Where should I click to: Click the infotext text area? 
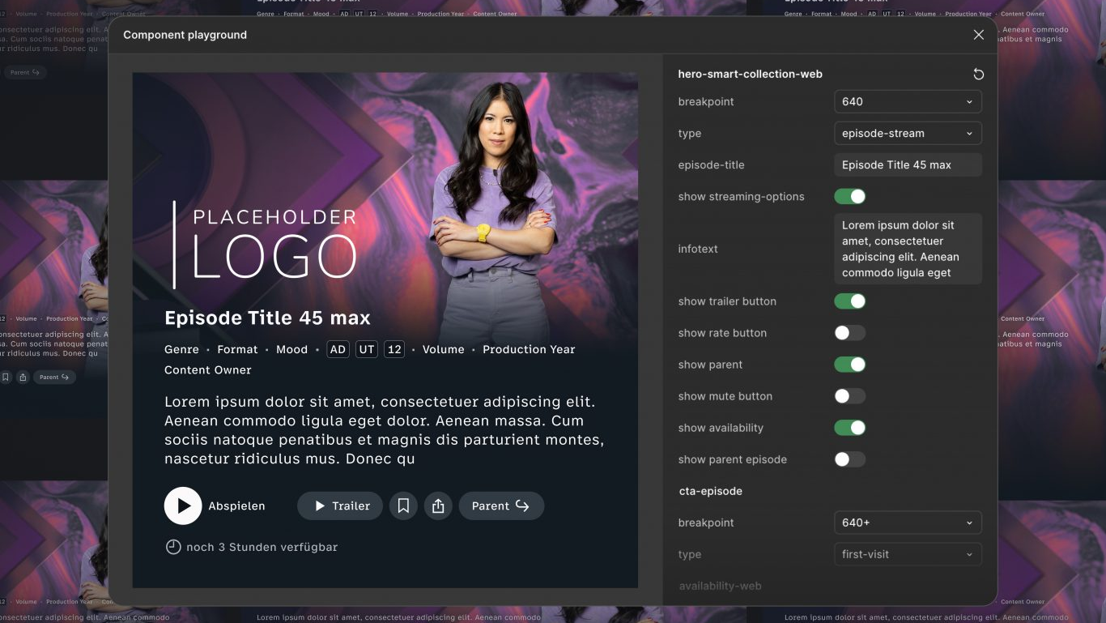tap(908, 249)
